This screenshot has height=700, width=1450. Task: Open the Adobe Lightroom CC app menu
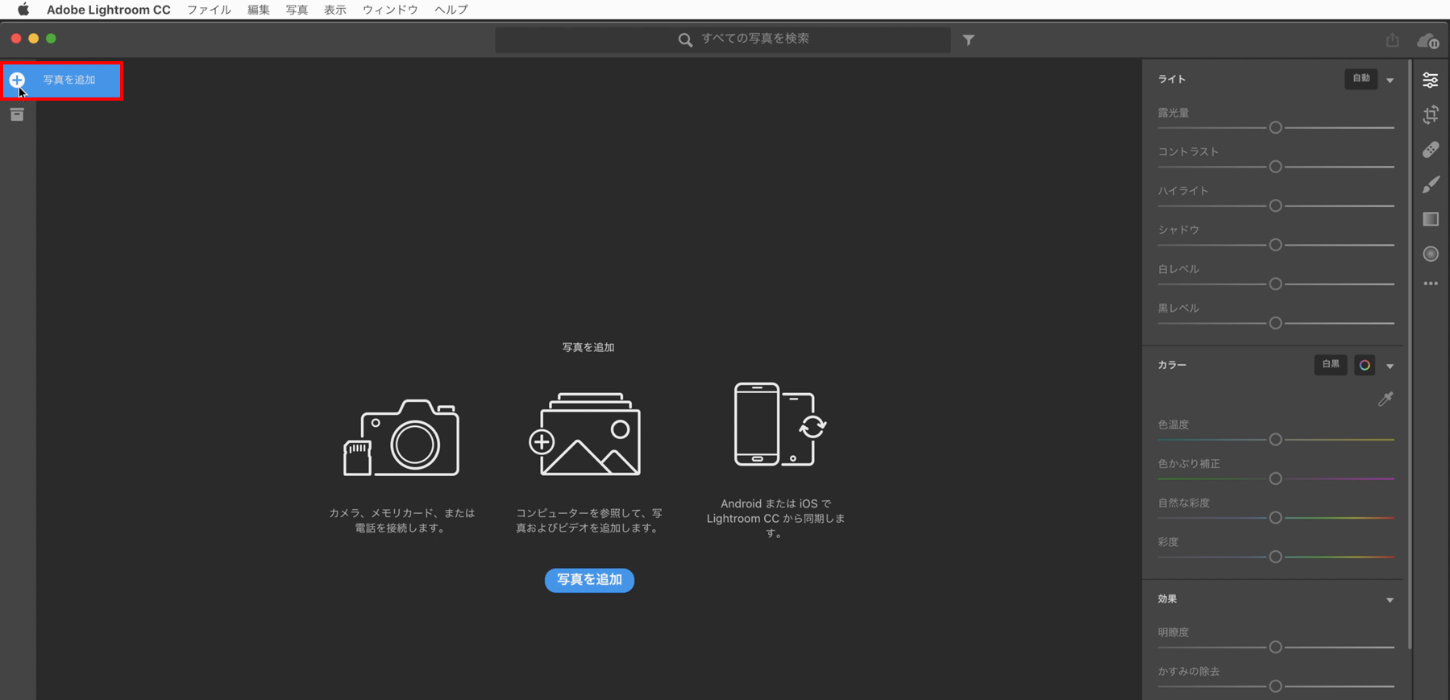[109, 10]
